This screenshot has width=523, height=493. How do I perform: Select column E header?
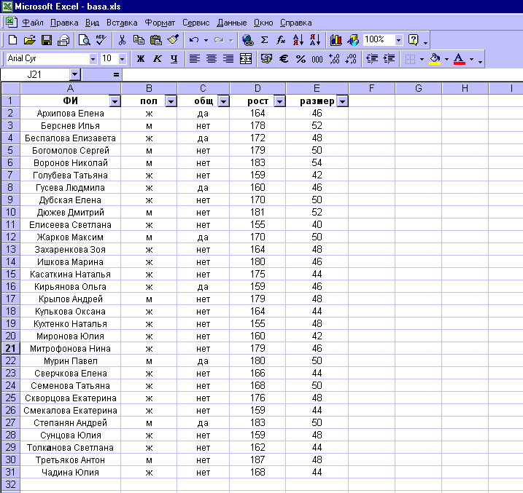tap(317, 88)
